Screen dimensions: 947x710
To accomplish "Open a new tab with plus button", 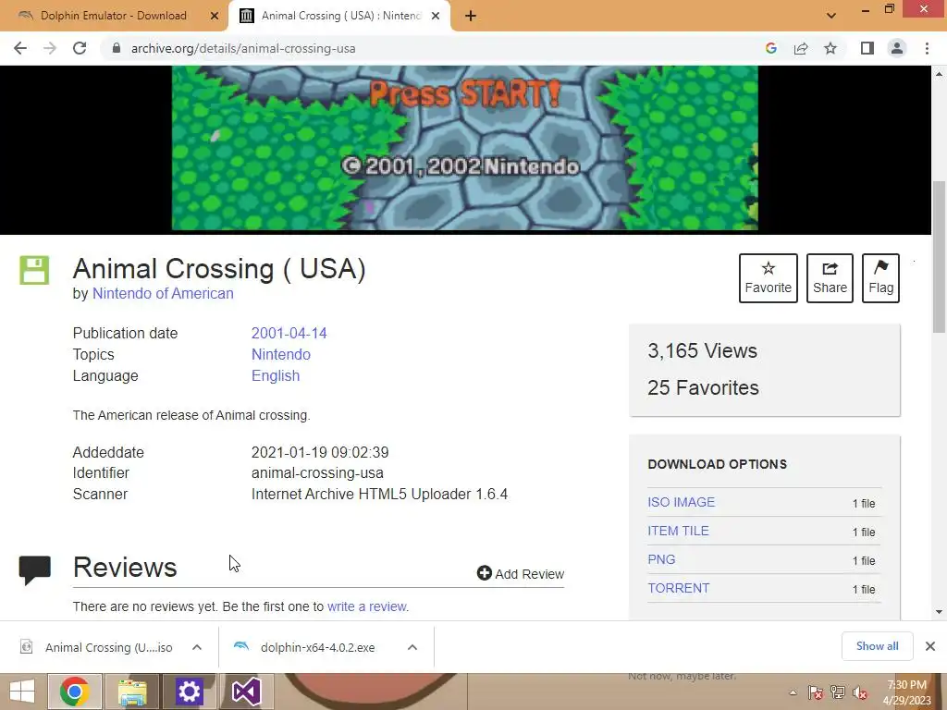I will [471, 17].
